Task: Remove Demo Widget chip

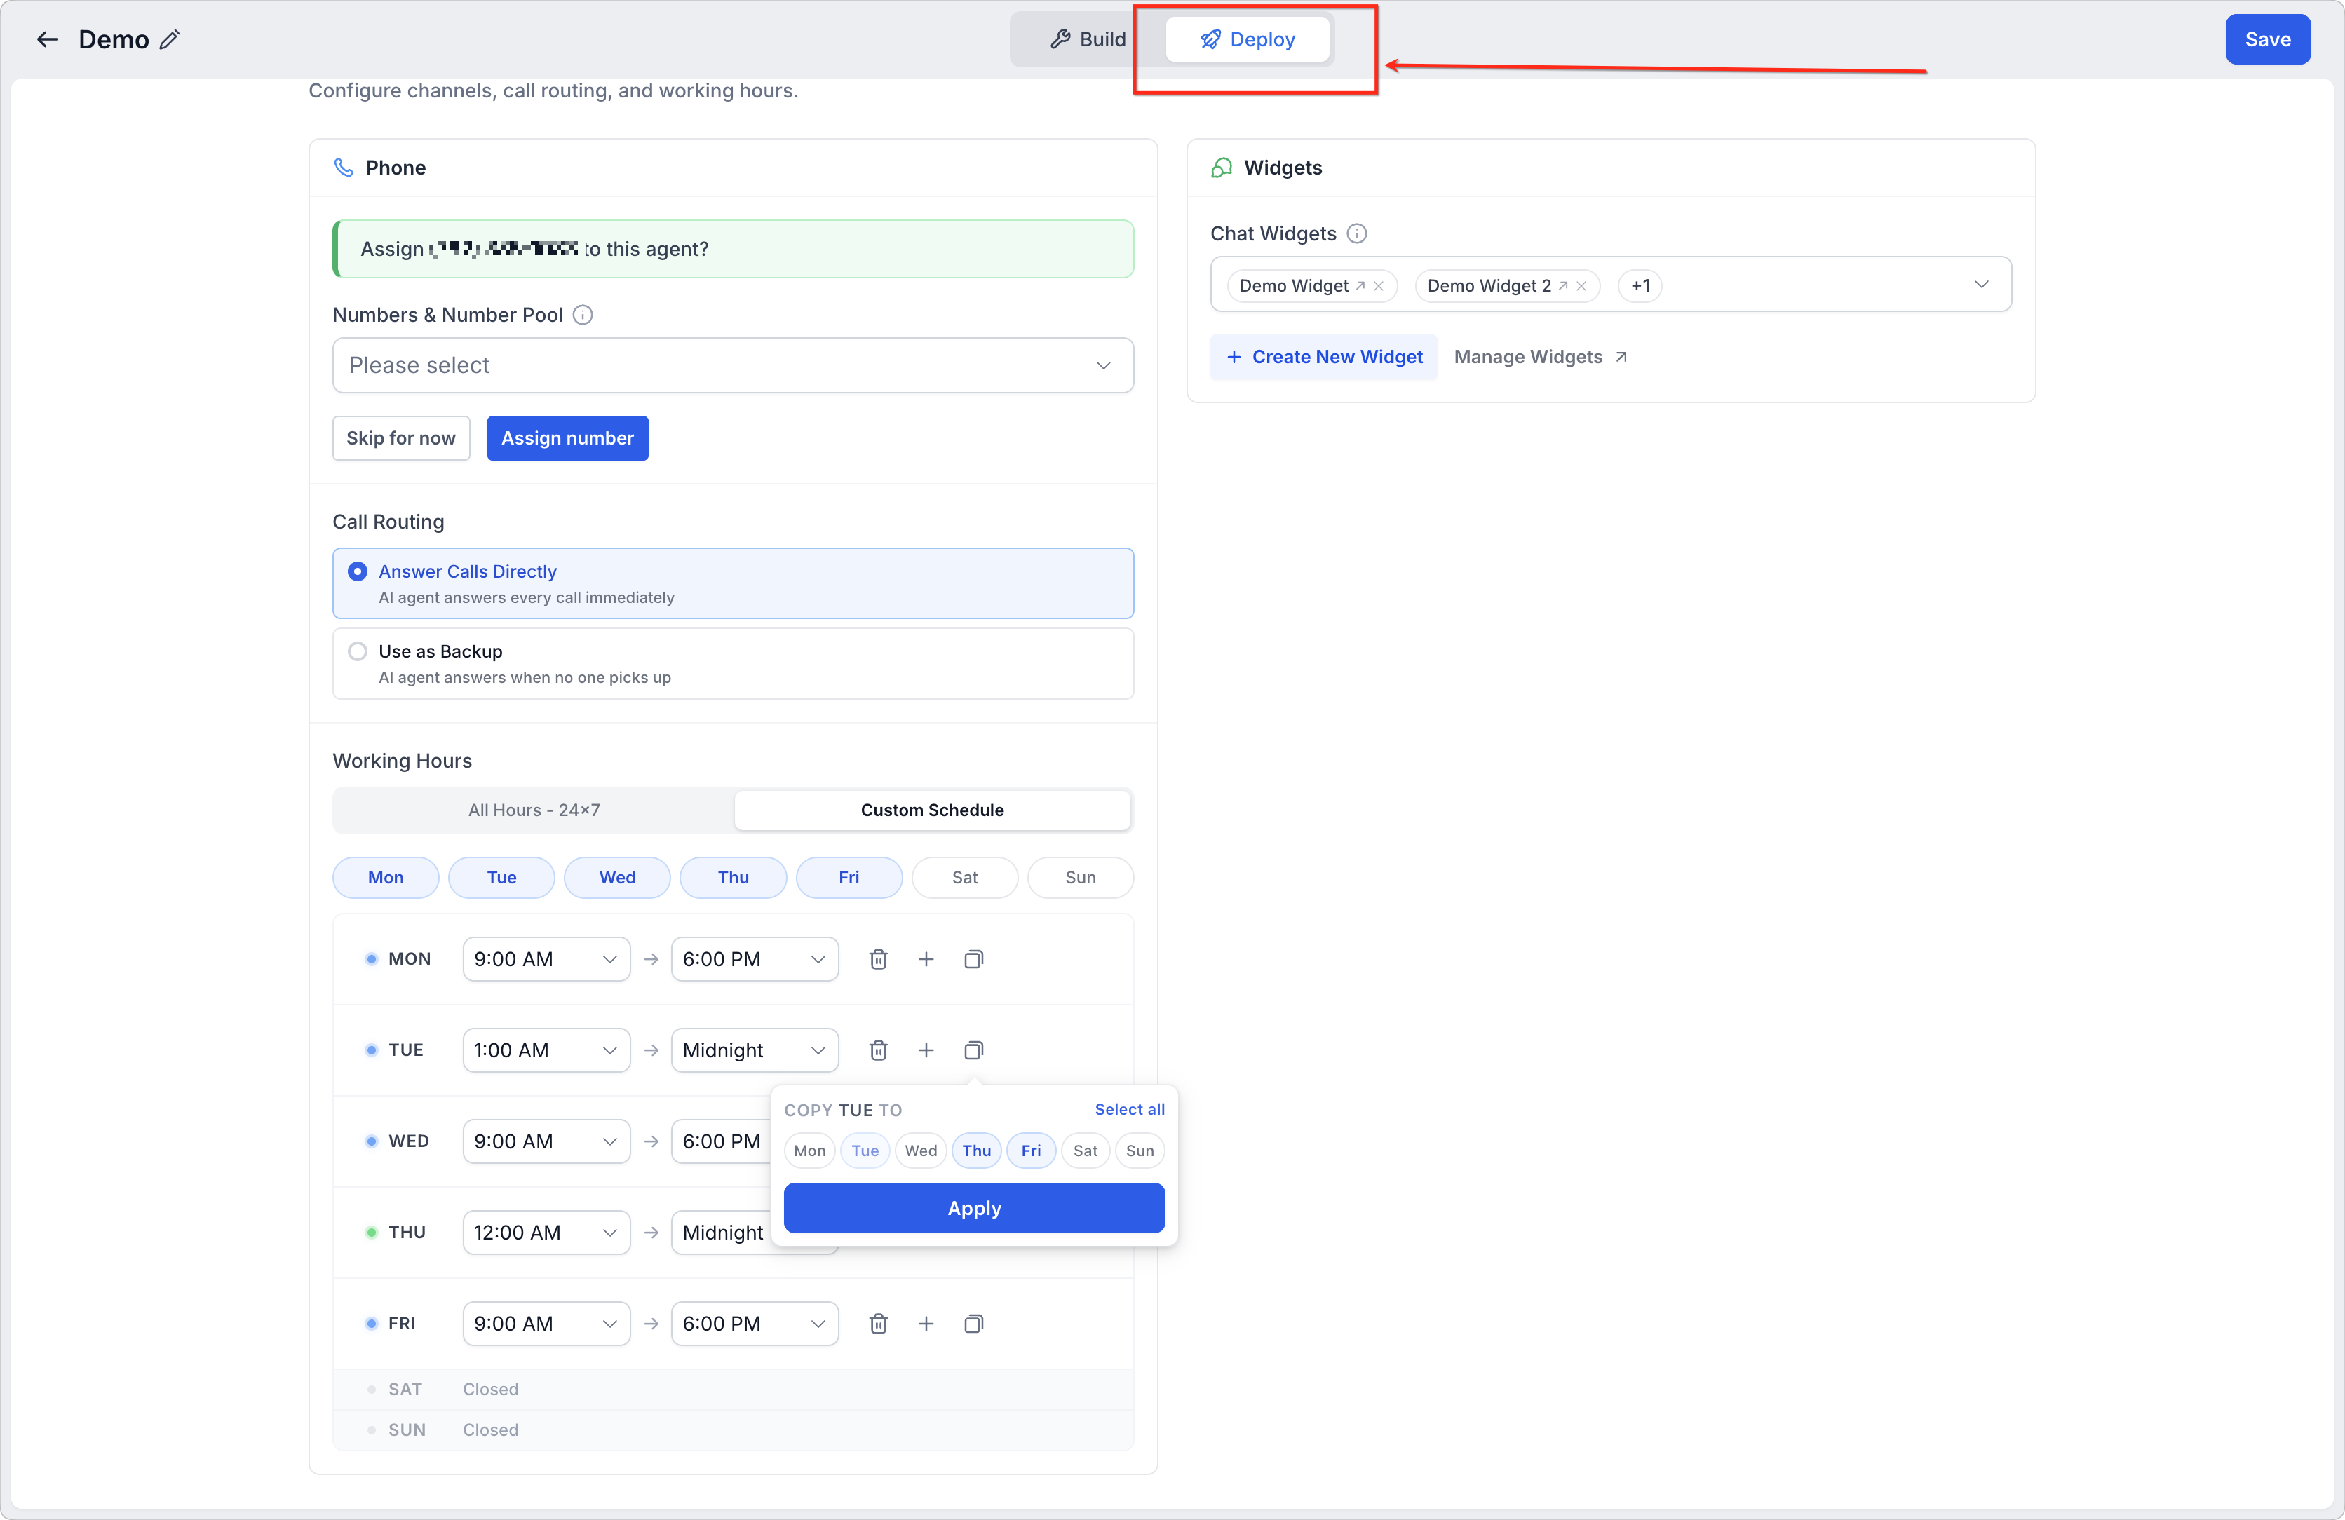Action: (x=1379, y=285)
